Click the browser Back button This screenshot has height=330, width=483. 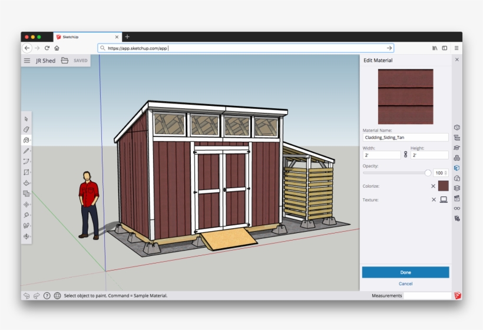[27, 48]
